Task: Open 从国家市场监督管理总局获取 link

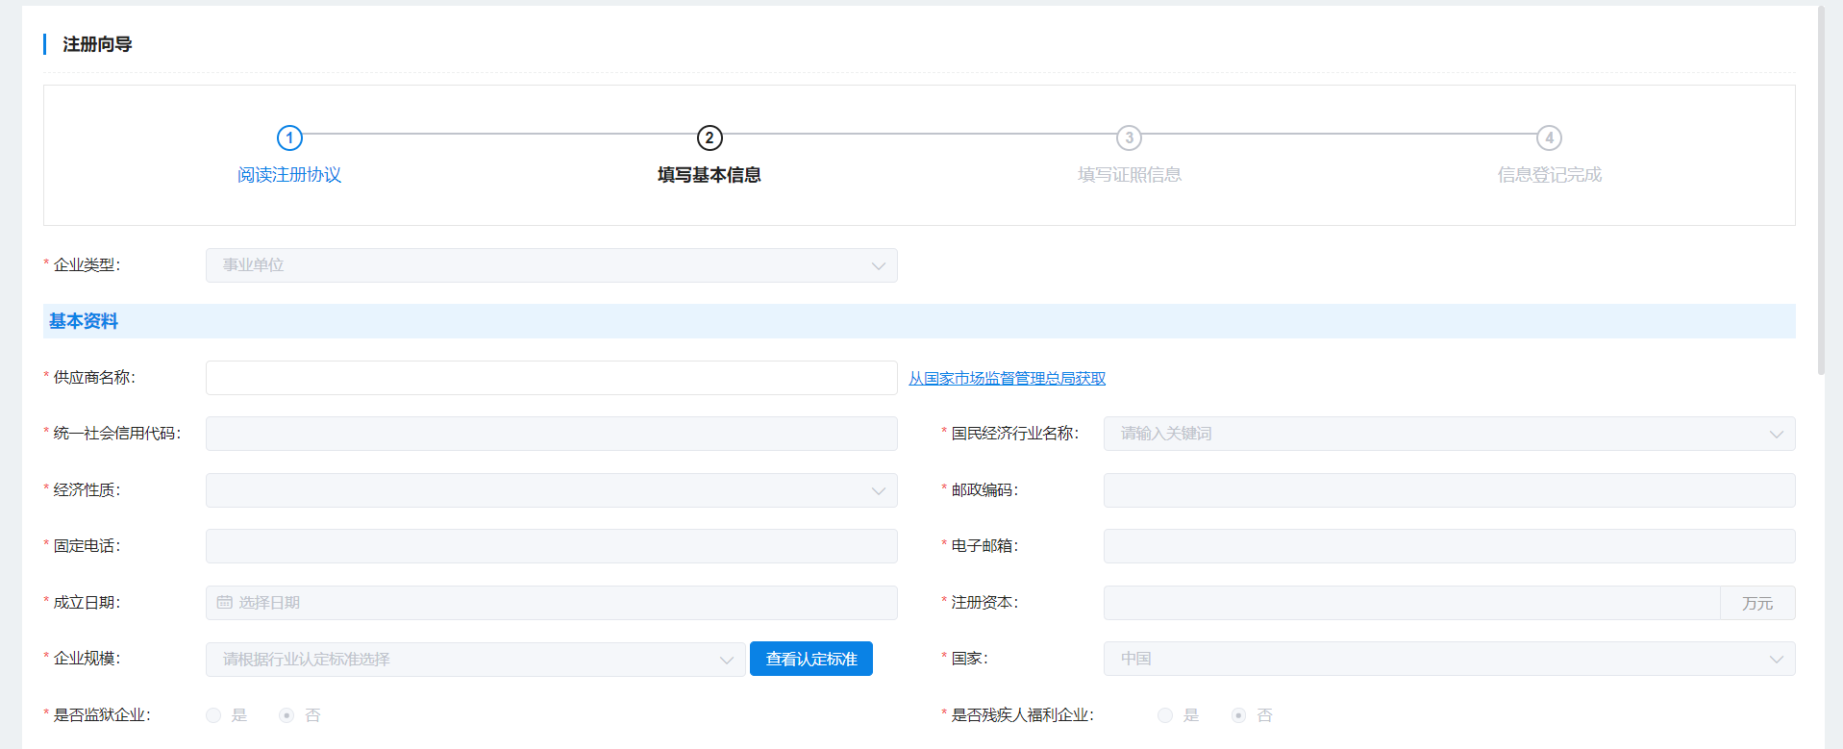Action: (x=1008, y=379)
